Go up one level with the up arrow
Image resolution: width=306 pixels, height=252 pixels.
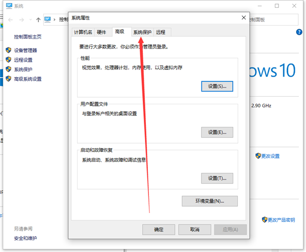[39, 19]
